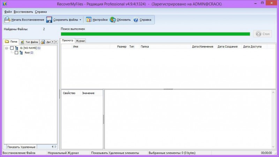
Task: Click the 00:00:00 timer in status bar
Action: pos(266,153)
